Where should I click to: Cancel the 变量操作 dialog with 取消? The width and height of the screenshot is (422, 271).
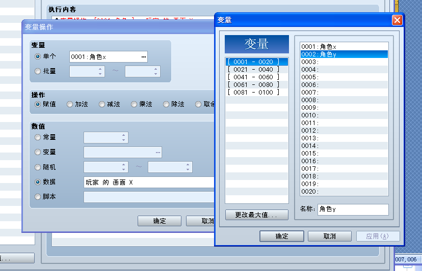pyautogui.click(x=200, y=221)
